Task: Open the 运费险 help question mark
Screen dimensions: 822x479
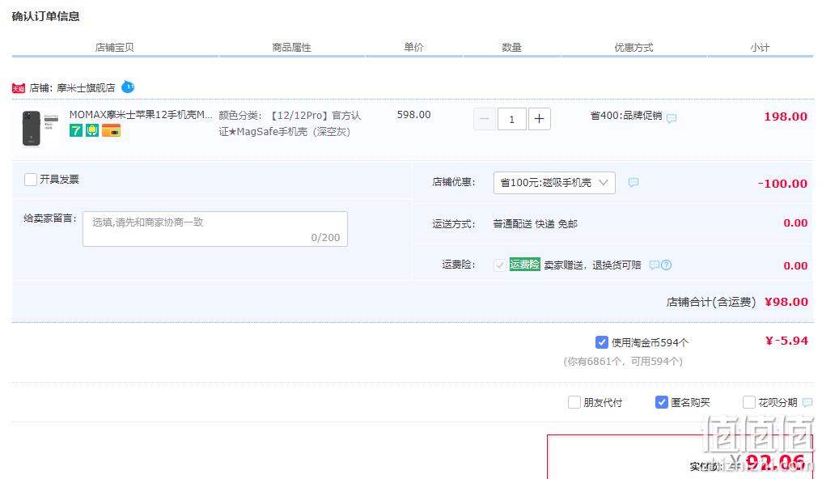Action: pos(667,265)
